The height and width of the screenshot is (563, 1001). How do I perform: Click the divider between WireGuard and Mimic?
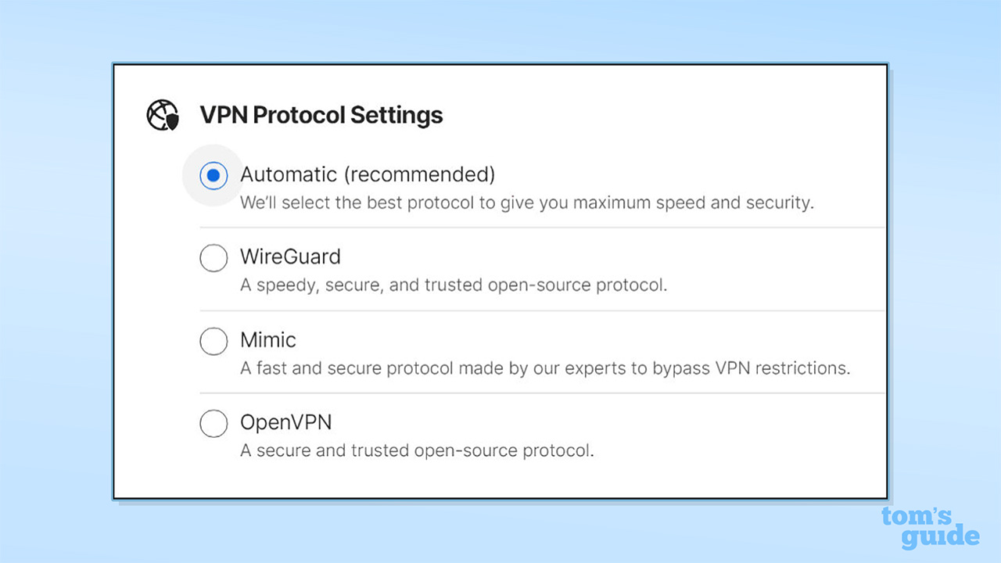[542, 310]
